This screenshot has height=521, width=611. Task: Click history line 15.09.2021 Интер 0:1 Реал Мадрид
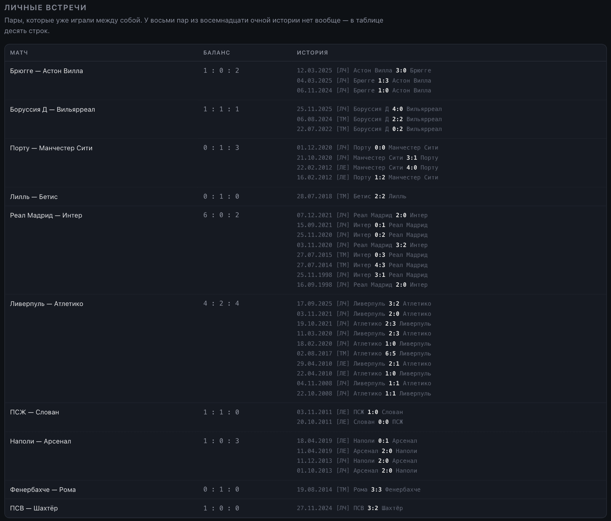pos(362,225)
